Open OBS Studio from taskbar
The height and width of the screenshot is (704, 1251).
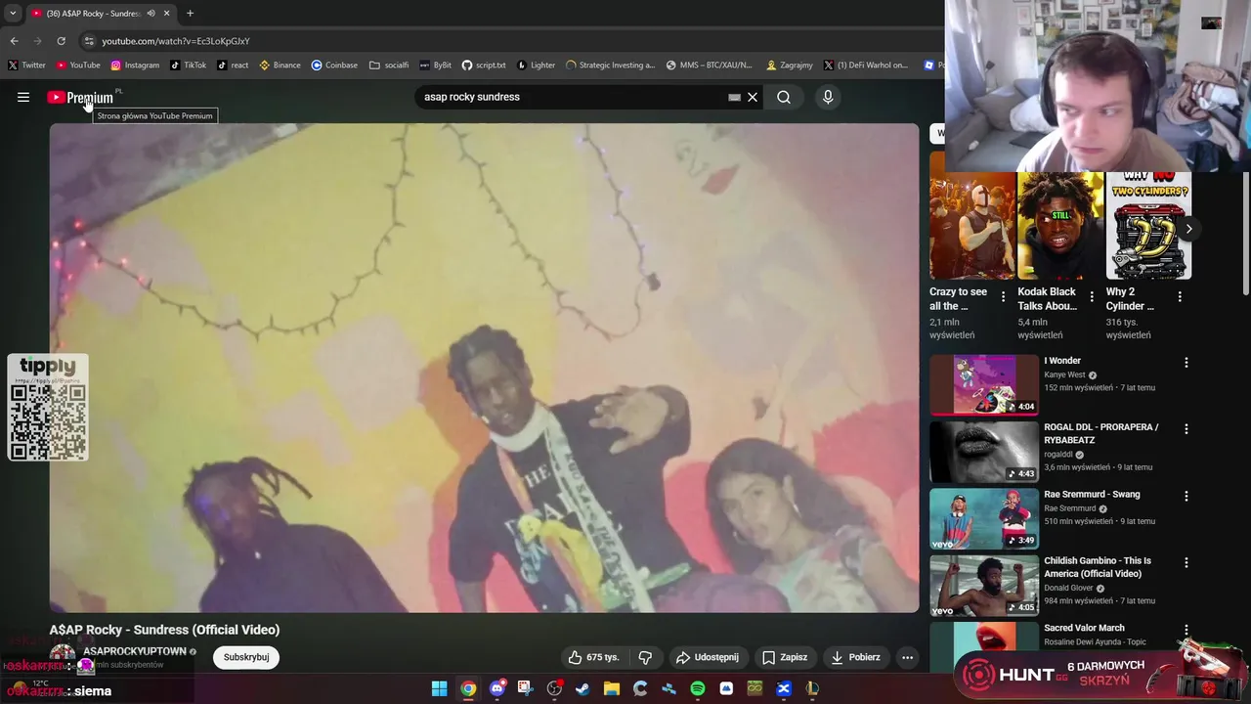point(554,689)
